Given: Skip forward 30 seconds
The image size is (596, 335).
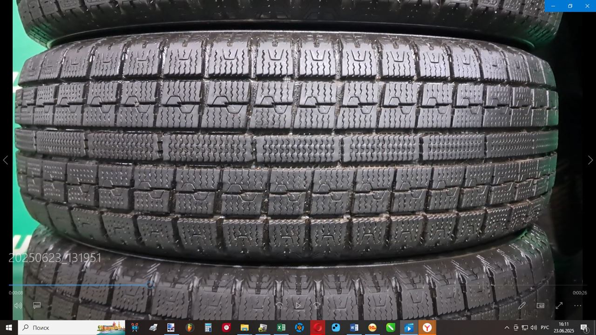Looking at the screenshot, I should tap(316, 306).
